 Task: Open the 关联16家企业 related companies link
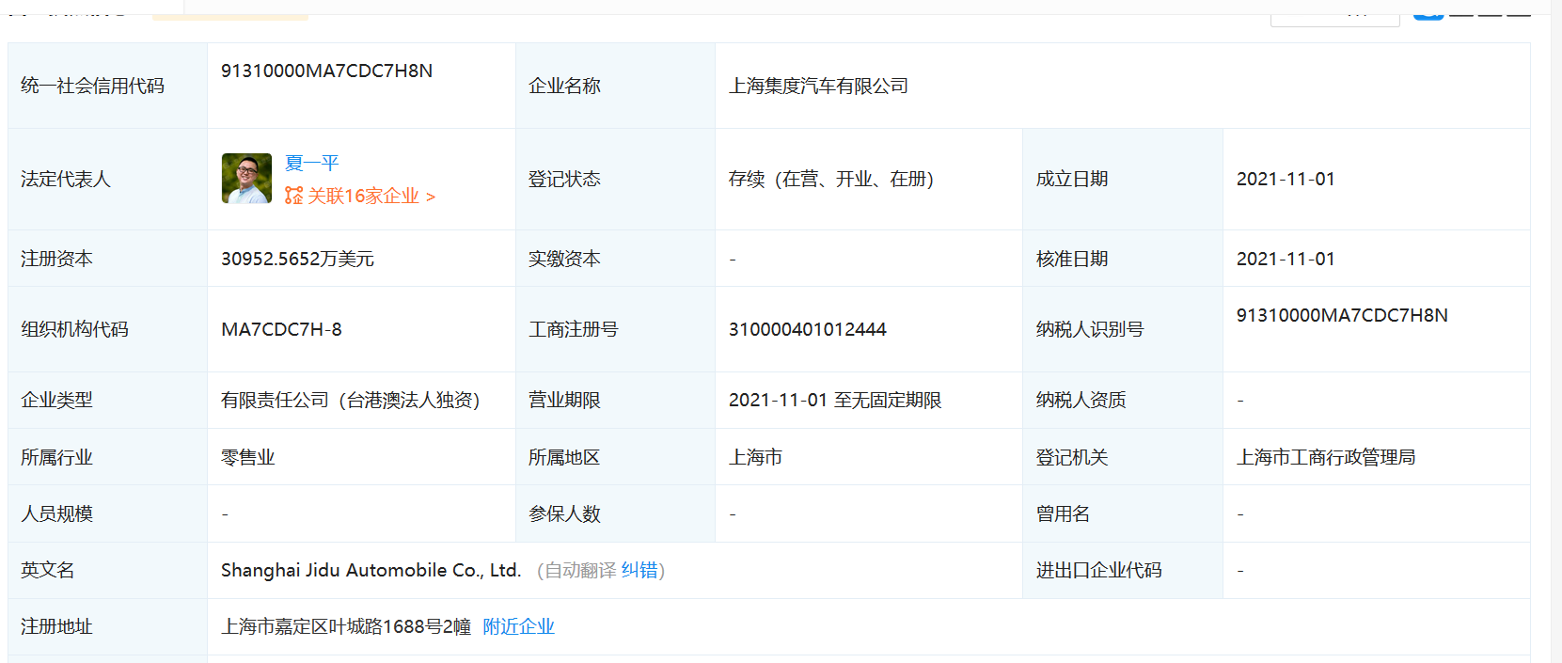(371, 196)
